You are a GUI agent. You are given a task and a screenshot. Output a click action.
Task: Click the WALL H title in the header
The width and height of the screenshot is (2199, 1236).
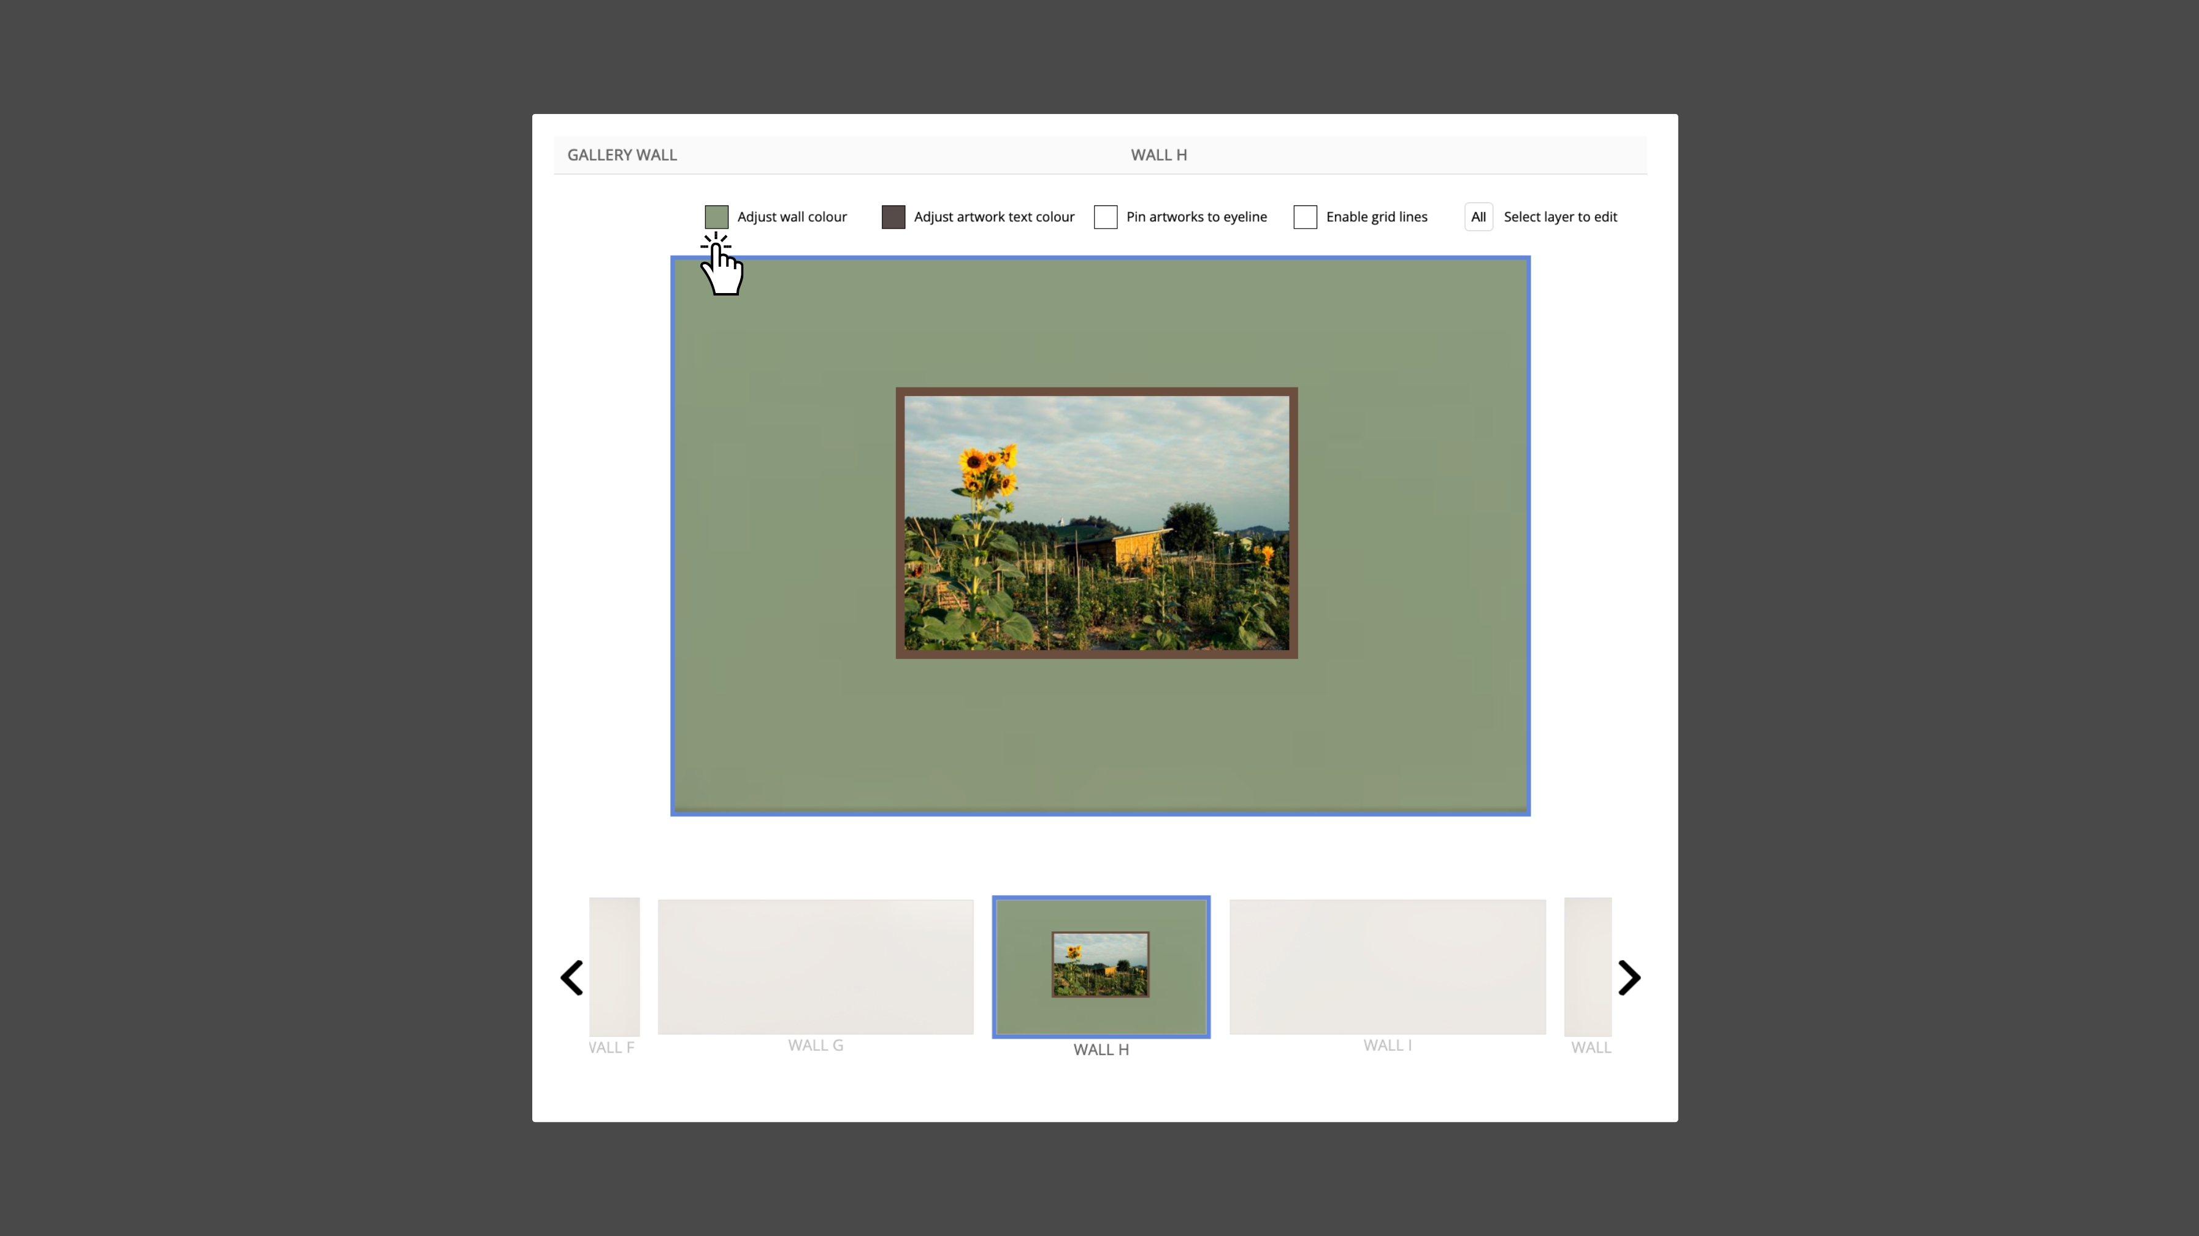pos(1158,154)
